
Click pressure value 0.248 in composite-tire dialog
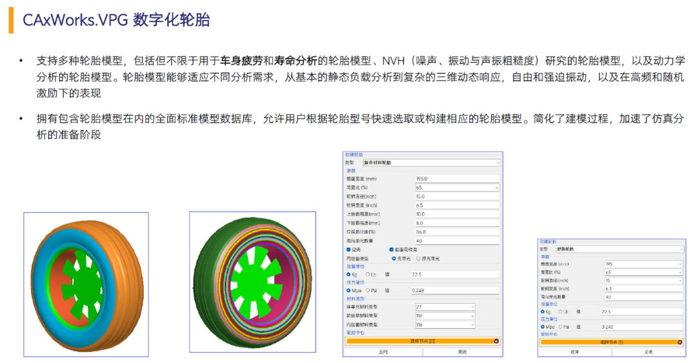[455, 291]
